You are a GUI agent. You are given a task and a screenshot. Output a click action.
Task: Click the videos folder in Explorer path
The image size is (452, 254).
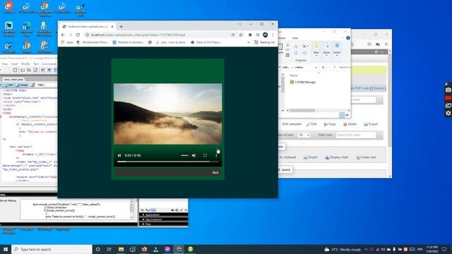[299, 68]
